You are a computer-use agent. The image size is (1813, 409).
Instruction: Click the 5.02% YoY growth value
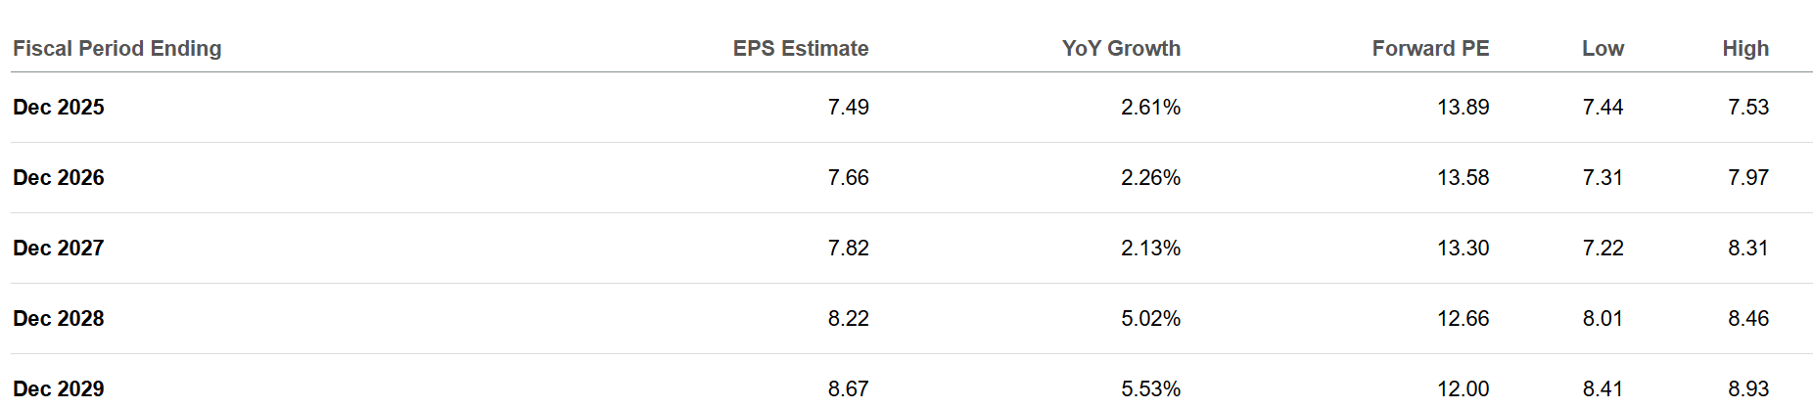(x=1150, y=319)
